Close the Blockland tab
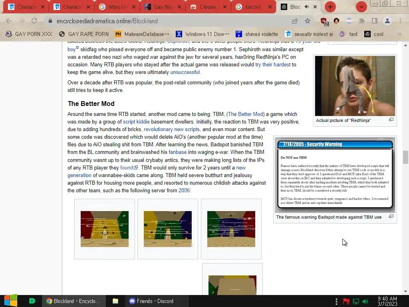This screenshot has width=409, height=307. coord(315,7)
